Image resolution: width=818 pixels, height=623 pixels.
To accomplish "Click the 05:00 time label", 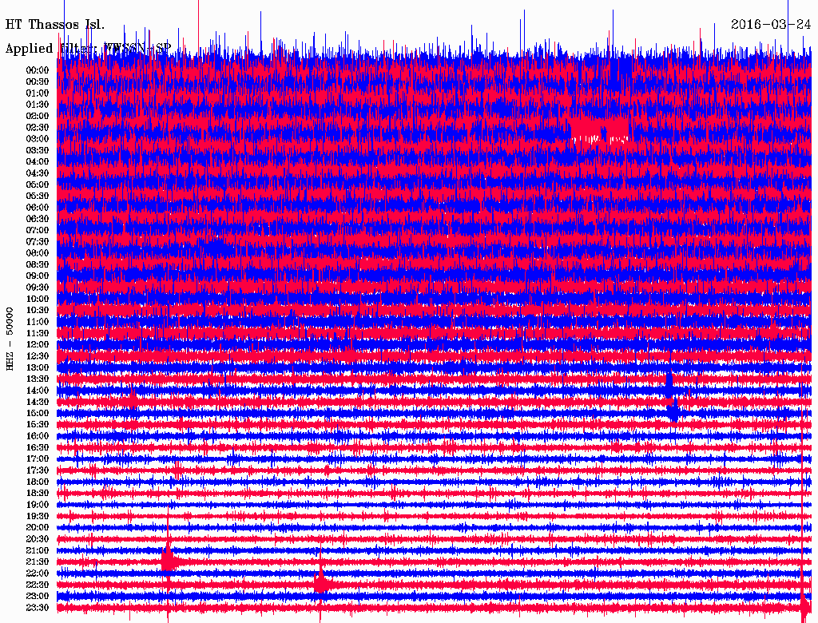I will 38,185.
